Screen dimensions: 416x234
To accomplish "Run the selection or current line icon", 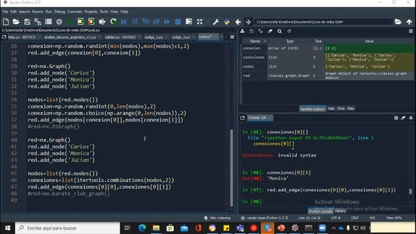I will 102,21.
